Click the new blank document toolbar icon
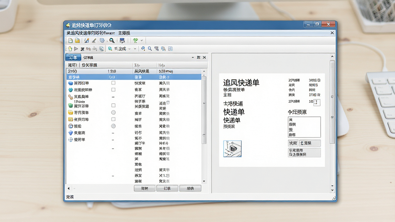 (x=71, y=40)
